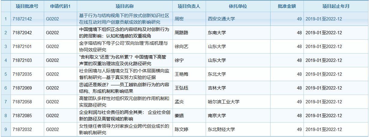The image size is (369, 137).
Task: Select approval number 71872085
Action: pyautogui.click(x=22, y=116)
